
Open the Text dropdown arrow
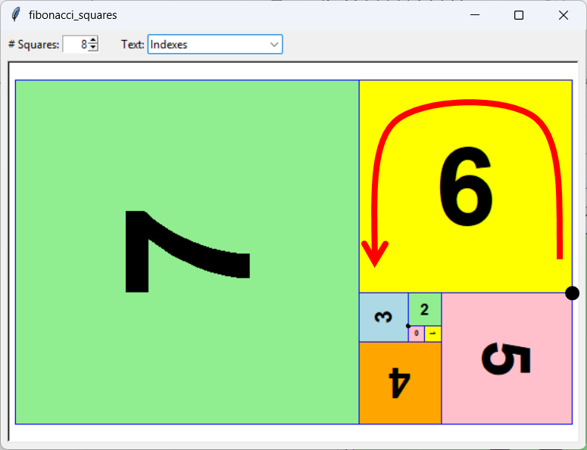(x=274, y=45)
